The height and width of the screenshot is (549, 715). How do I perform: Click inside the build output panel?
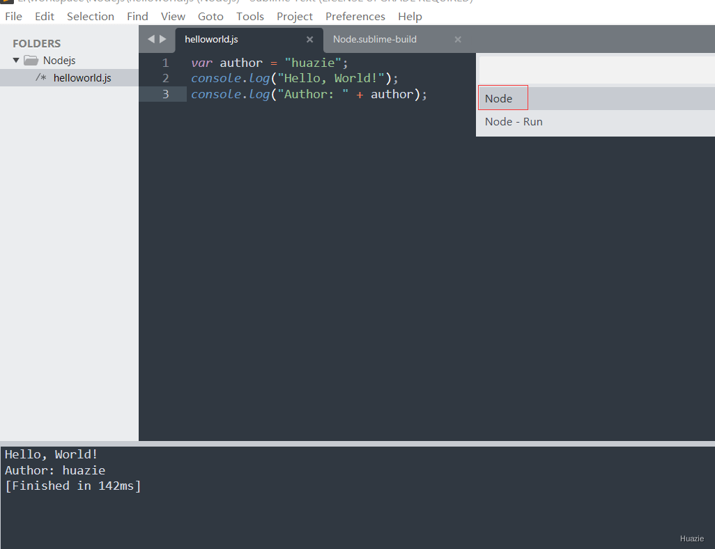[279, 481]
